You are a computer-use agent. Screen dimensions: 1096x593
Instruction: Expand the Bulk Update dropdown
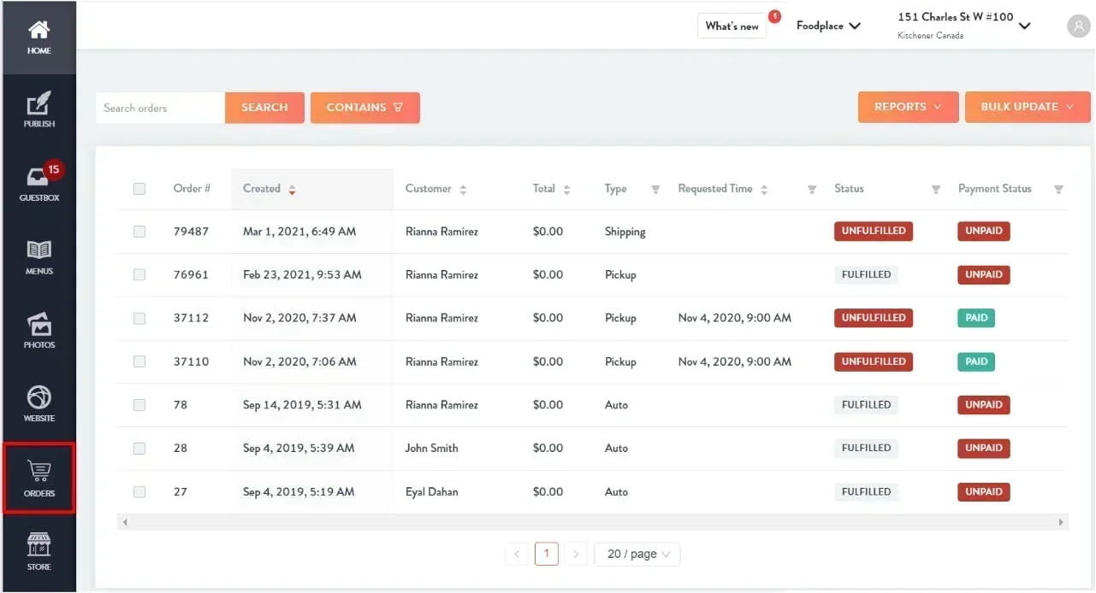click(1028, 107)
